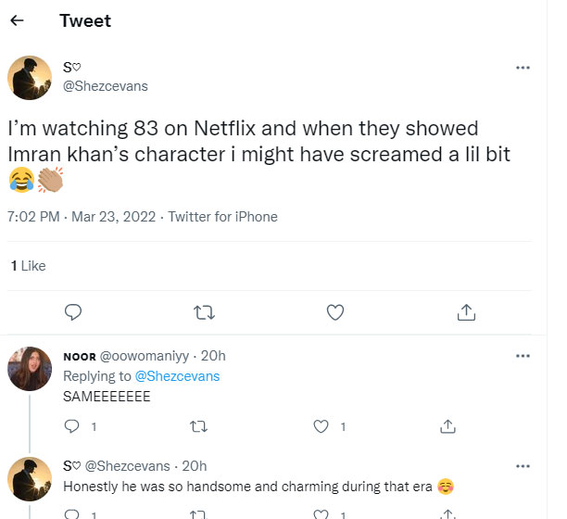The image size is (567, 519).
Task: Open main tweet author's profile picture
Action: pos(30,77)
